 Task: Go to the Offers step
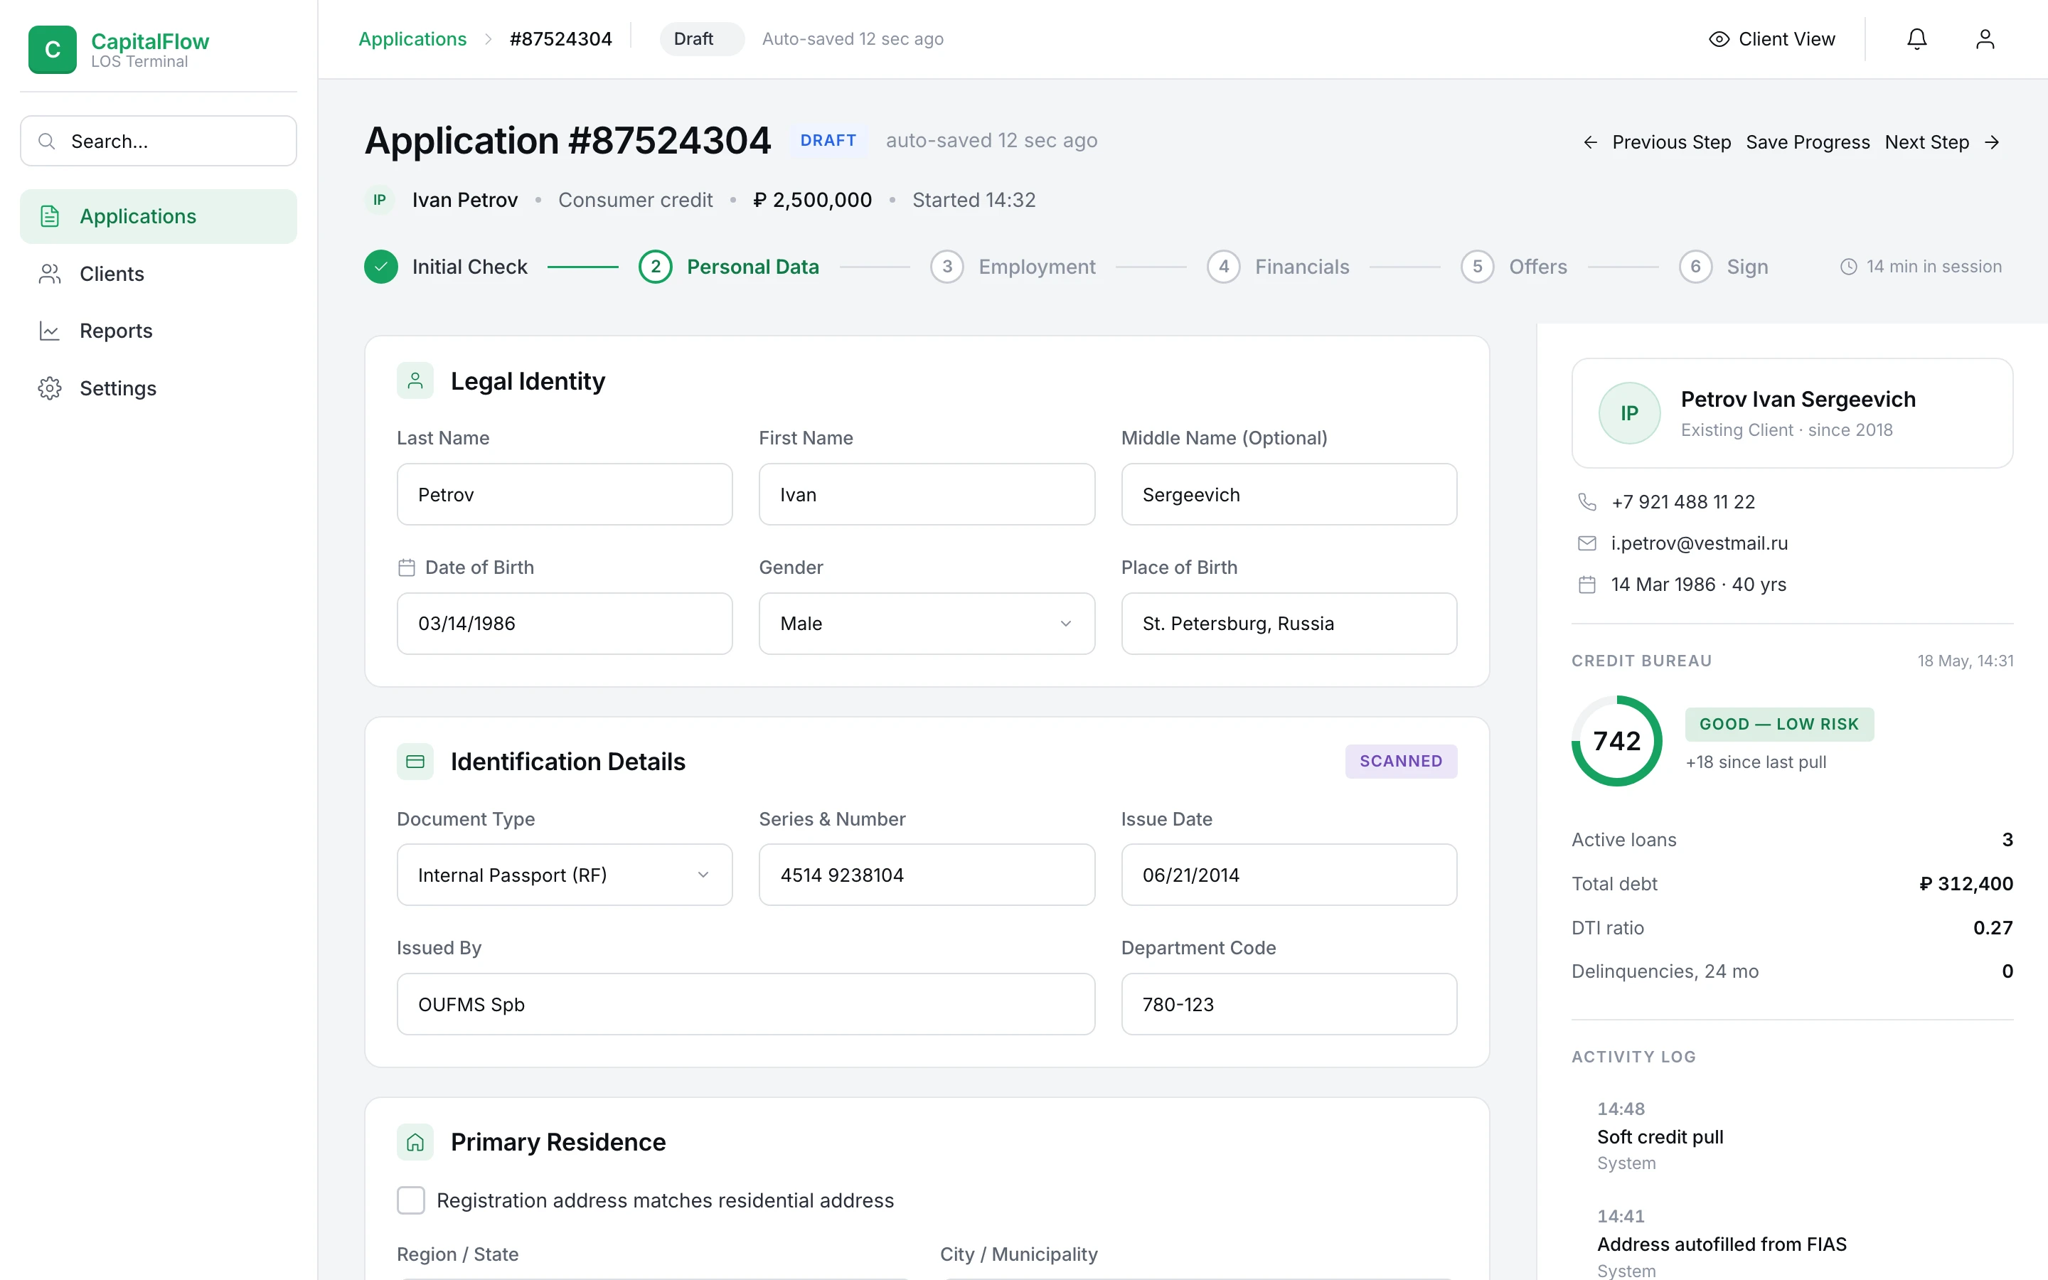pyautogui.click(x=1514, y=267)
